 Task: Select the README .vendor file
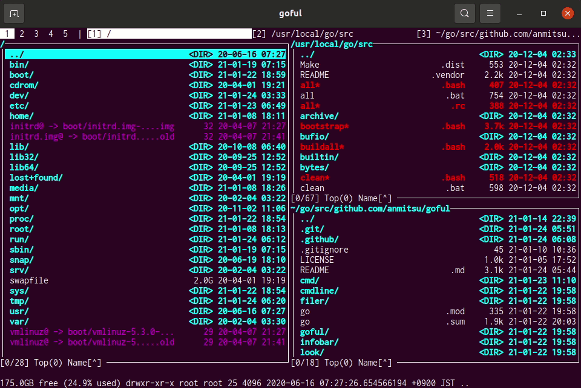coord(438,75)
